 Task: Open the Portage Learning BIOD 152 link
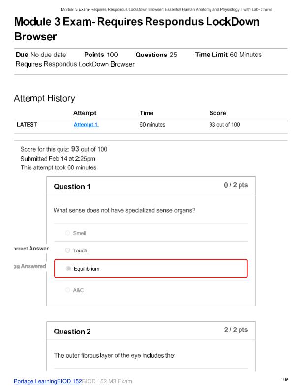(48, 381)
